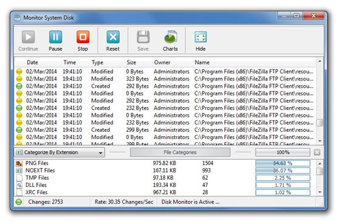
Task: Click the 967.21 KB size value
Action: coord(164,192)
